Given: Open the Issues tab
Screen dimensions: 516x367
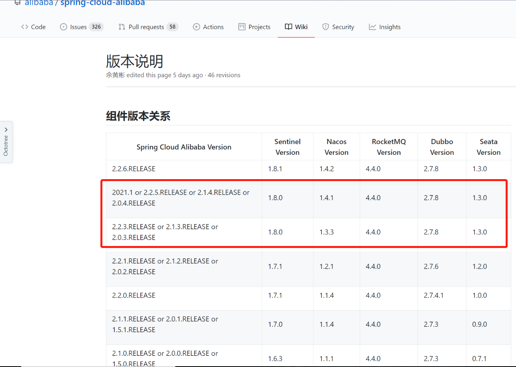Looking at the screenshot, I should (x=81, y=27).
